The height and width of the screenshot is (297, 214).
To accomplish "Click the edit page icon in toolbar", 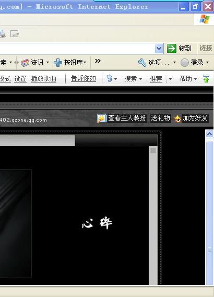I will [15, 33].
